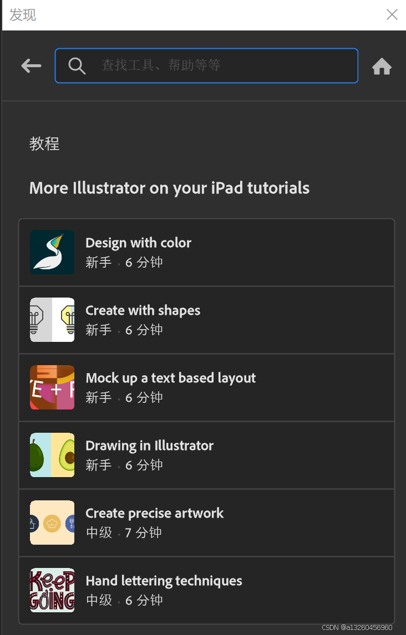406x635 pixels.
Task: Click 新手 · 6 分钟 under Create with shapes
Action: tap(124, 330)
